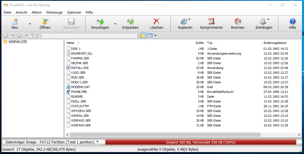Select the MODEMS.DAT Kodi icon
The height and width of the screenshot is (154, 304).
pos(68,87)
